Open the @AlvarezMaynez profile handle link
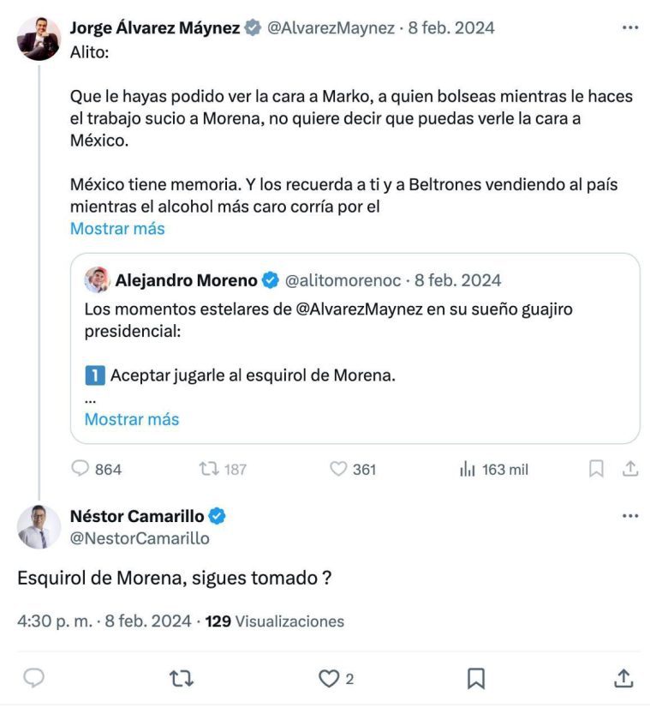Viewport: 650px width, 720px height. [331, 27]
